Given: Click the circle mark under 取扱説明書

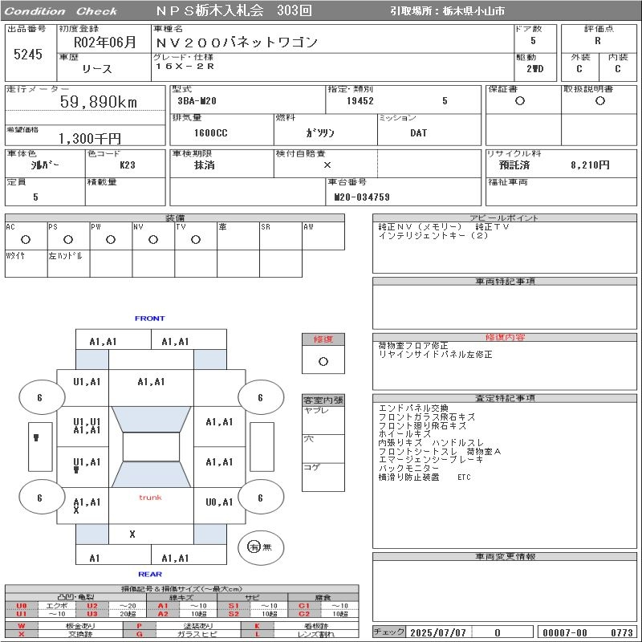Looking at the screenshot, I should pyautogui.click(x=600, y=101).
